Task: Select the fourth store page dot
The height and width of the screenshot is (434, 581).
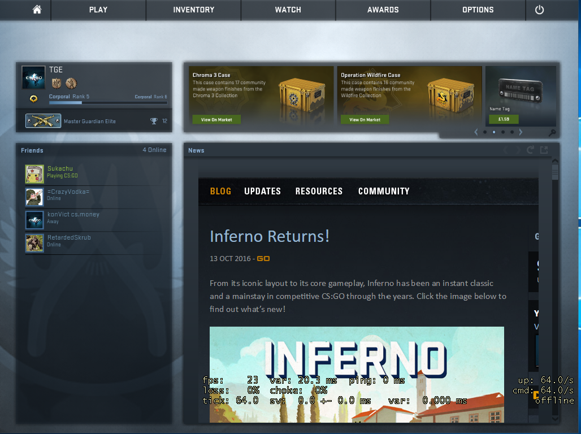Action: (511, 132)
